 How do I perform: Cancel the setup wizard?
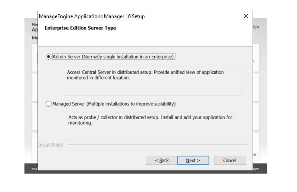[230, 161]
